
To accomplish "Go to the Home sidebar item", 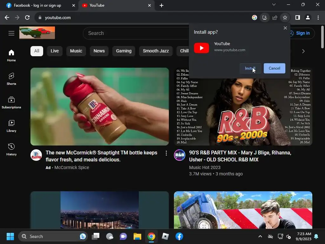I will pos(11,56).
